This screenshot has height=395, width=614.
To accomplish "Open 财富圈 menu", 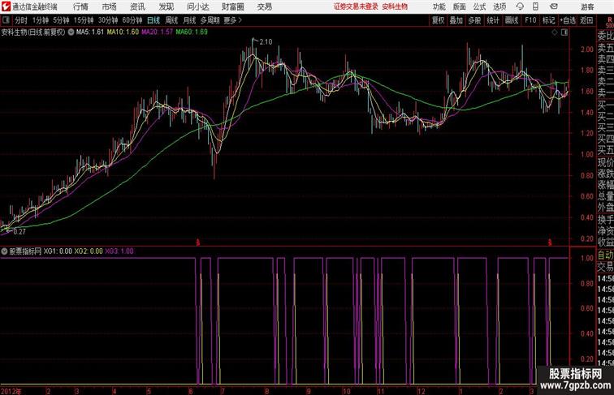I will click(x=233, y=6).
